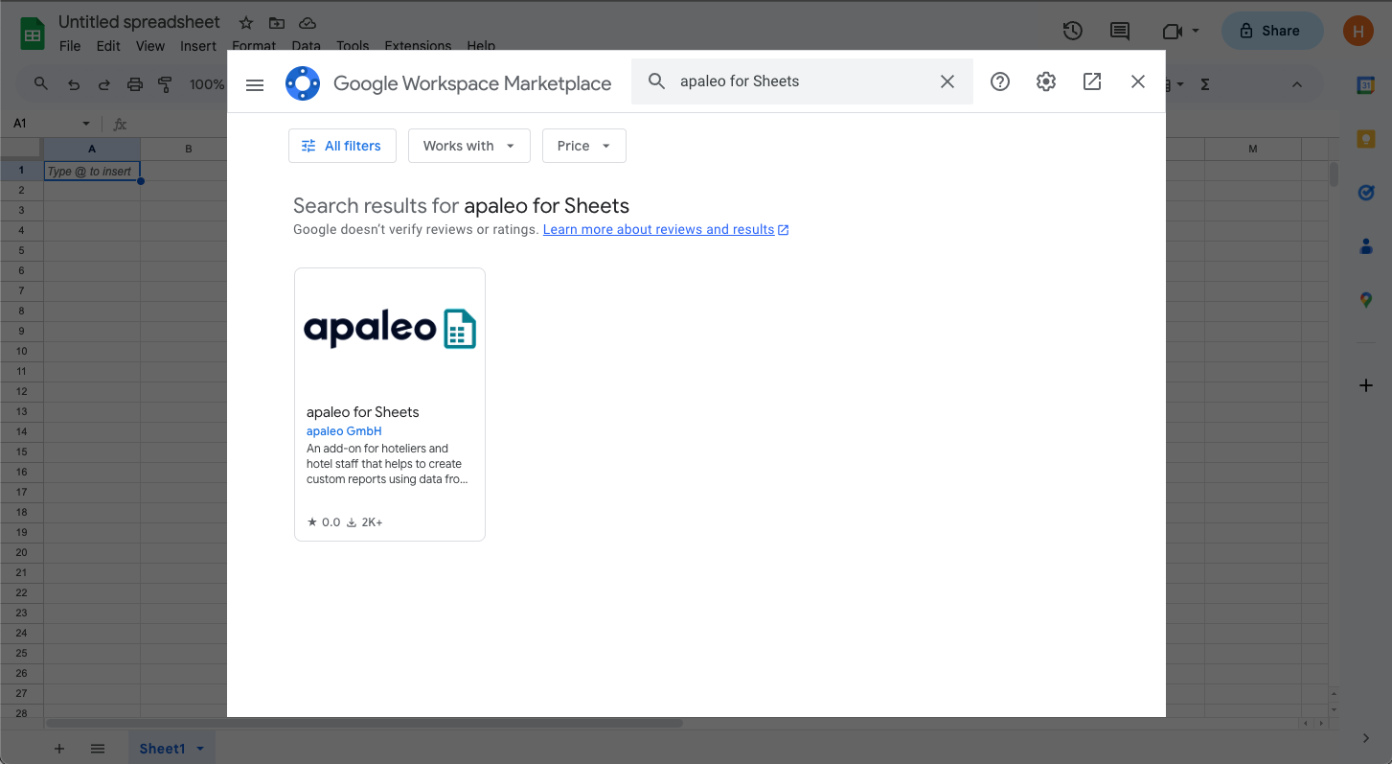The image size is (1392, 764).
Task: Open Google Maps side panel
Action: 1366,300
